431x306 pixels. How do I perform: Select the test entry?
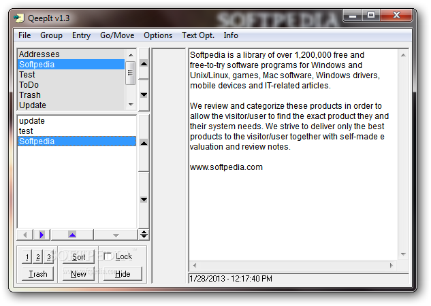pos(77,131)
